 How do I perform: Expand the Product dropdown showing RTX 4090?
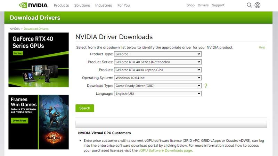click(x=158, y=70)
